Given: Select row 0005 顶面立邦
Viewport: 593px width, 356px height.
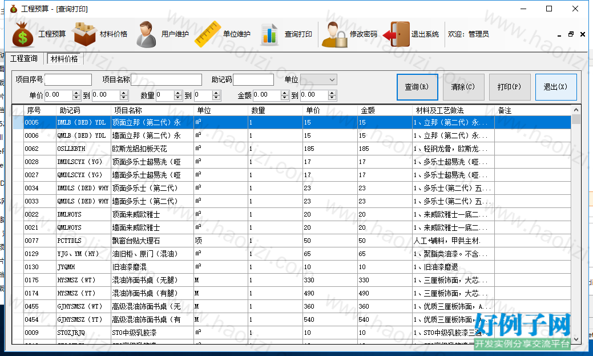Looking at the screenshot, I should pyautogui.click(x=292, y=122).
